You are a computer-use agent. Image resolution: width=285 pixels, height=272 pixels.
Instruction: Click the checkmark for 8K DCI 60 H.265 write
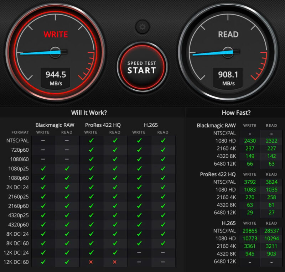click(x=139, y=243)
